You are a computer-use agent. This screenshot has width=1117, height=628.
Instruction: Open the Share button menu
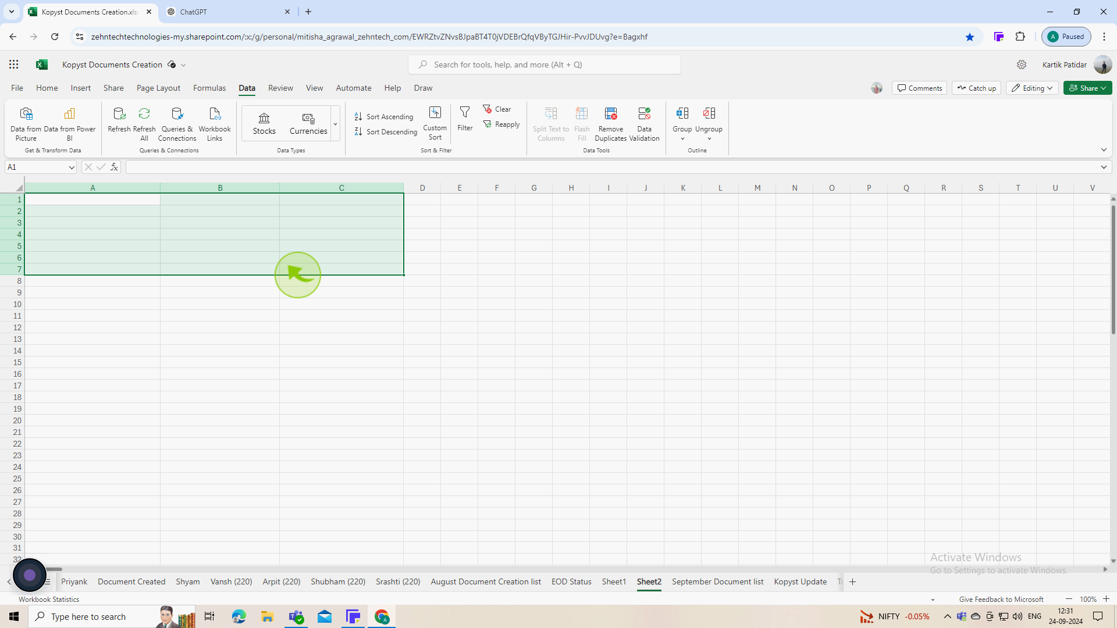[x=1088, y=88]
